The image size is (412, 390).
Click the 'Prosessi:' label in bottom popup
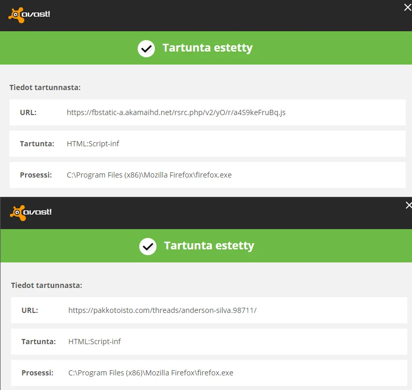(x=38, y=373)
